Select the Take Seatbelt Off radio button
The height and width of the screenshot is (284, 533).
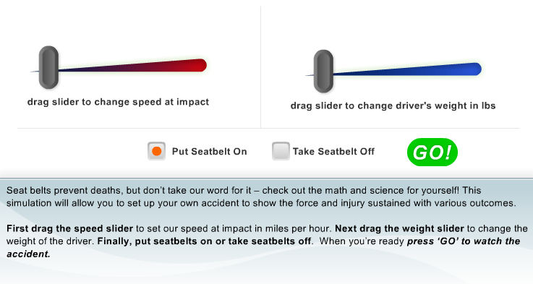point(281,151)
